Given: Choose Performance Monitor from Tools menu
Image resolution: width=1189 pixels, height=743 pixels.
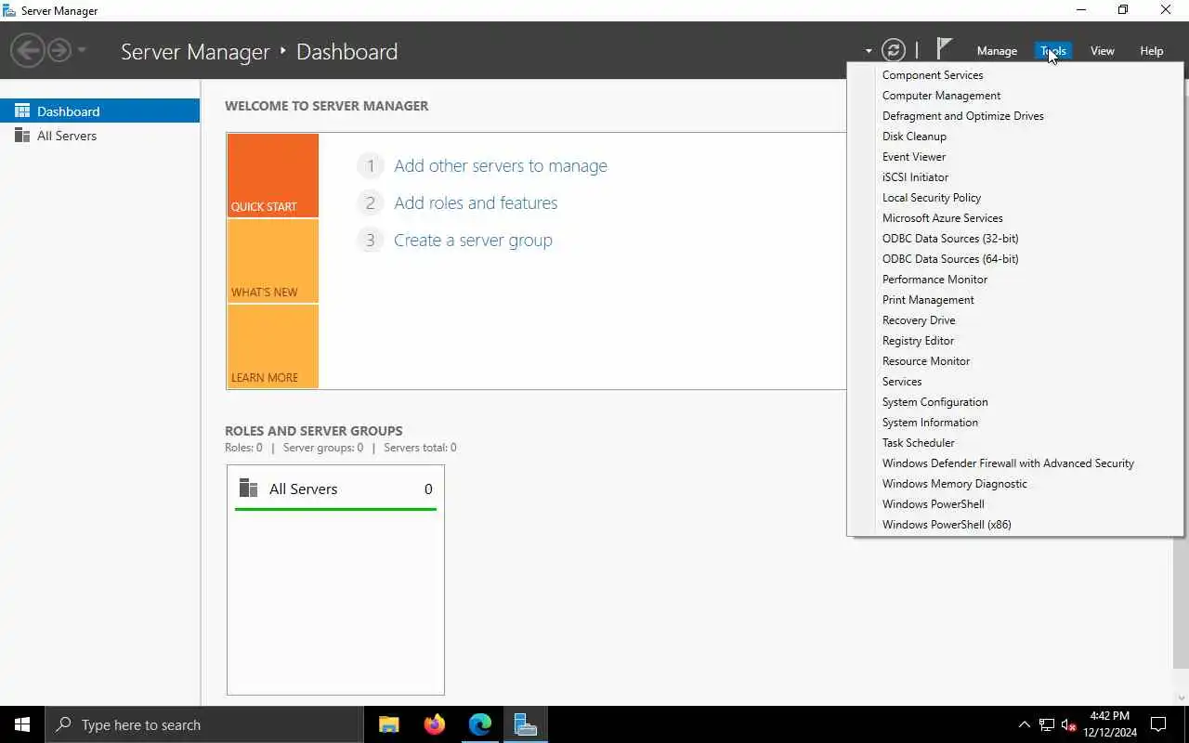Looking at the screenshot, I should [1015, 280].
